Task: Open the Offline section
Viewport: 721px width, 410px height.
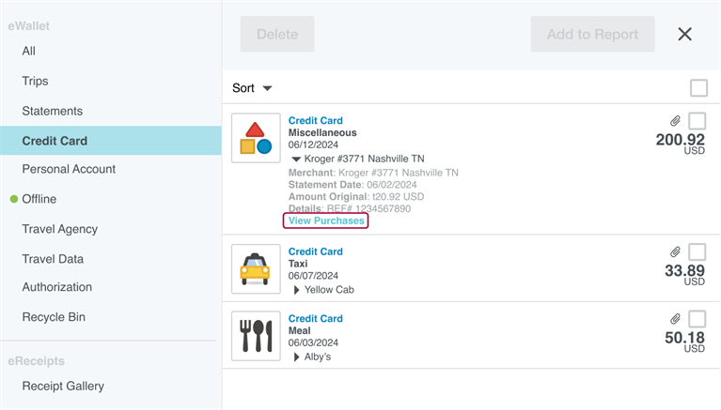Action: (39, 199)
